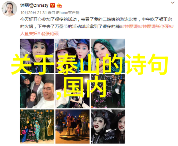
Task: Open the 钟丽缇Christy profile name link
Action: (x=34, y=5)
